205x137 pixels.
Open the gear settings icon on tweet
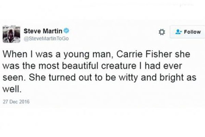162,32
